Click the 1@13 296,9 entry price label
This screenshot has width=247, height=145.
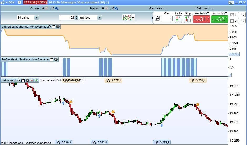coord(63,142)
